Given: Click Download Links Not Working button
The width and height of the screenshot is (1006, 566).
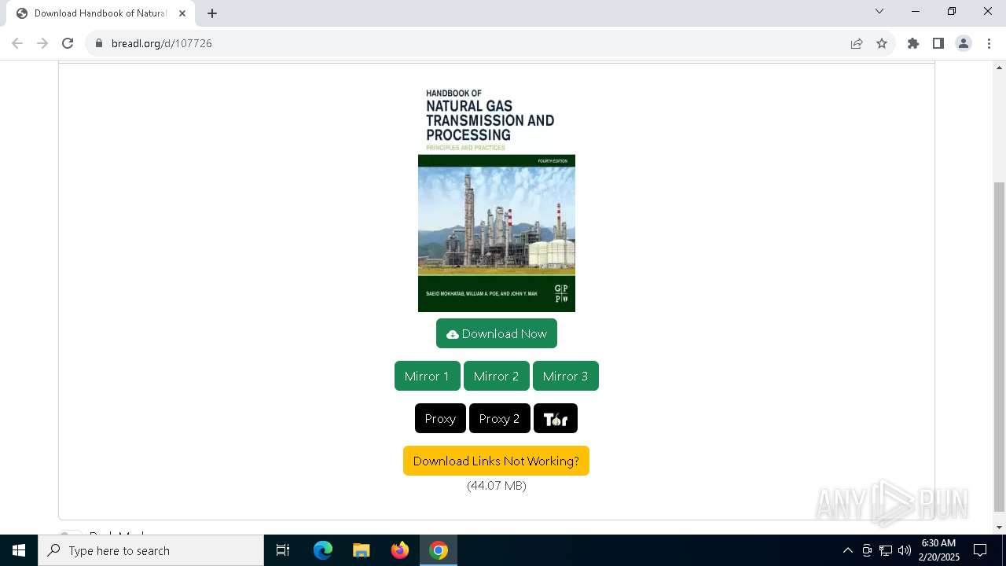Looking at the screenshot, I should pyautogui.click(x=496, y=461).
